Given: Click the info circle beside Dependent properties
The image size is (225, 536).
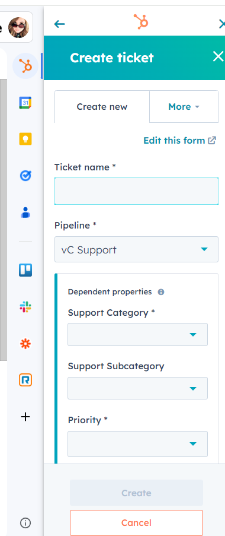Looking at the screenshot, I should click(x=161, y=292).
